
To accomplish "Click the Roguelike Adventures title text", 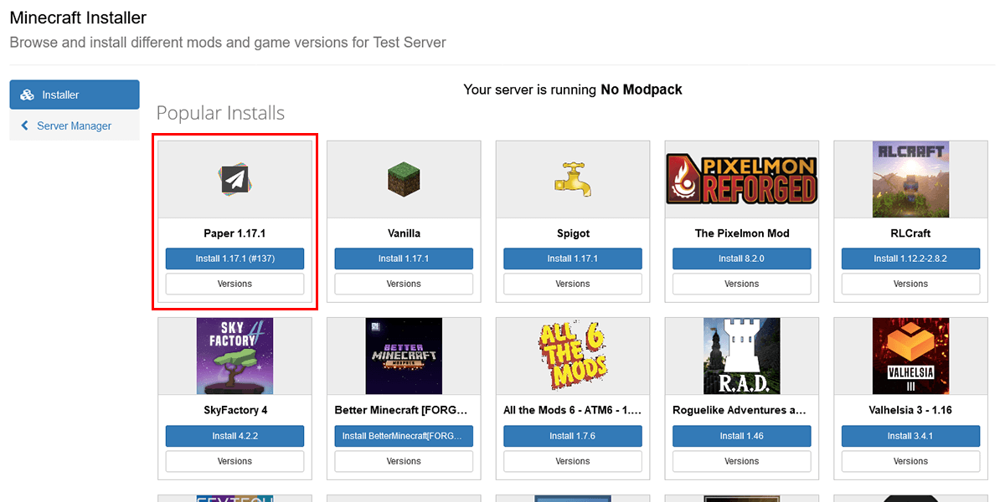I will click(x=741, y=410).
